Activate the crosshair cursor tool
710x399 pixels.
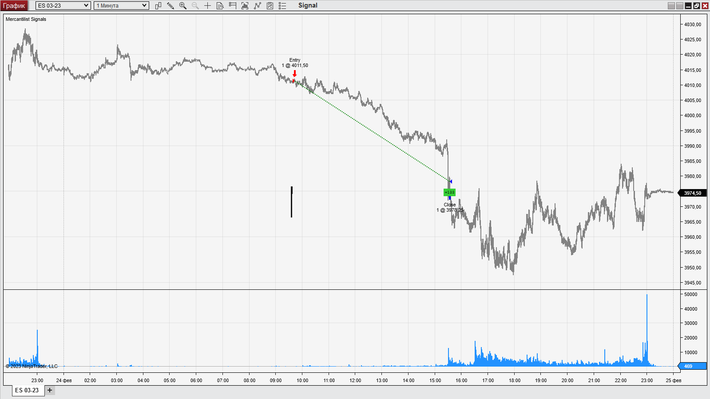207,6
